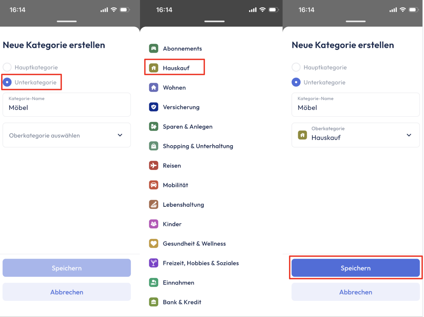
Task: Click the Bank & Kredit building icon
Action: click(x=154, y=302)
